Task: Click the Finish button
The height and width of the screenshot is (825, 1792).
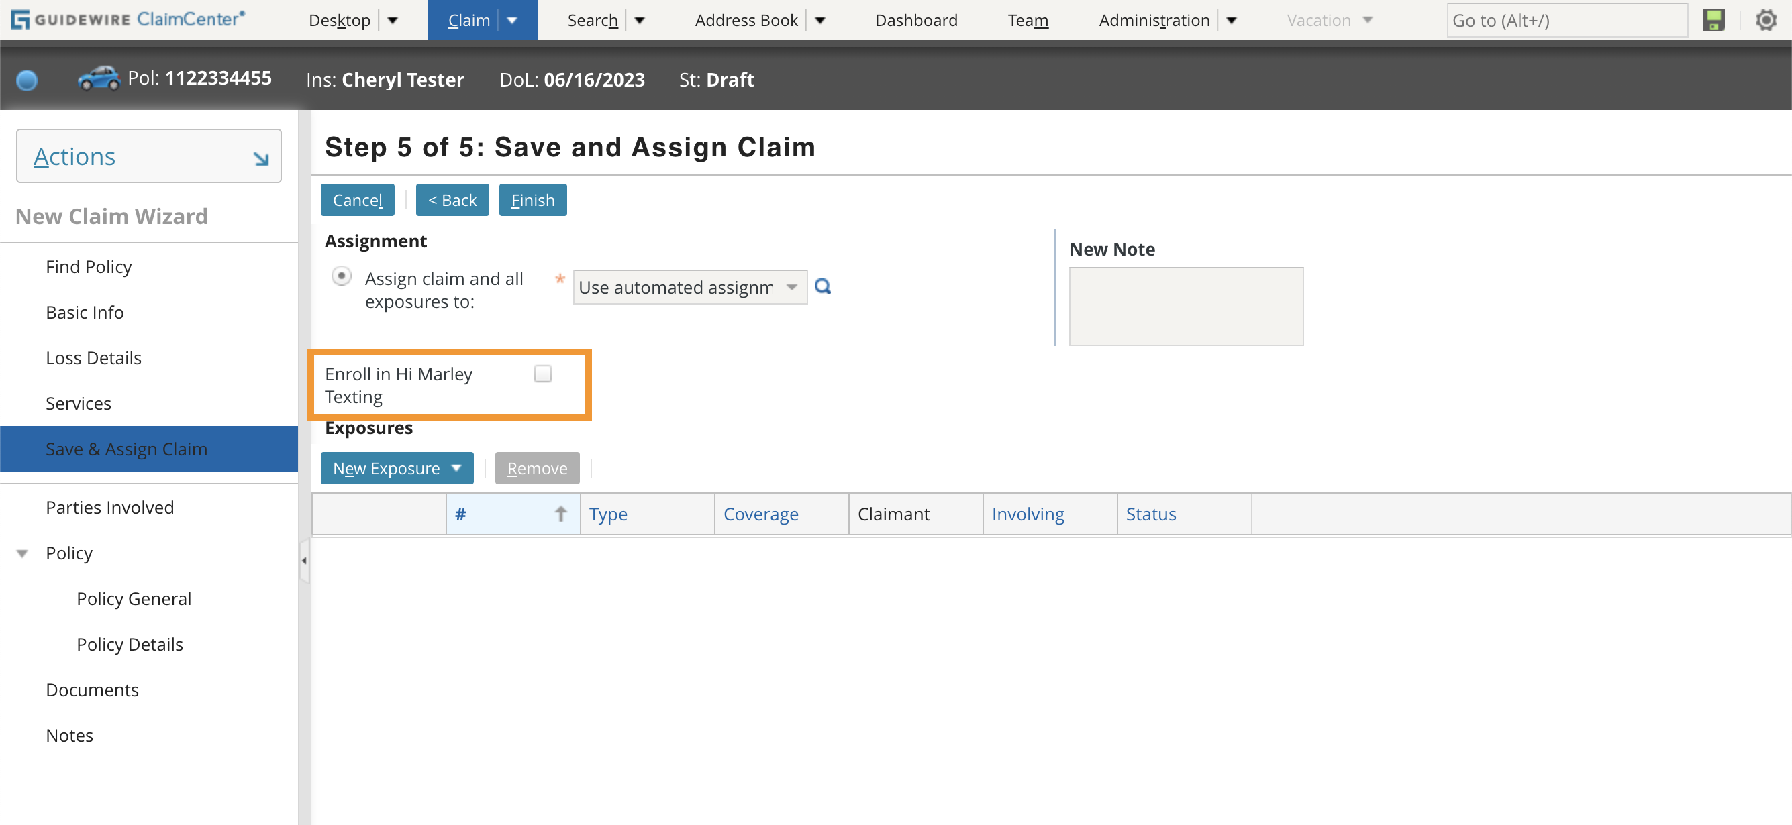Action: click(532, 200)
